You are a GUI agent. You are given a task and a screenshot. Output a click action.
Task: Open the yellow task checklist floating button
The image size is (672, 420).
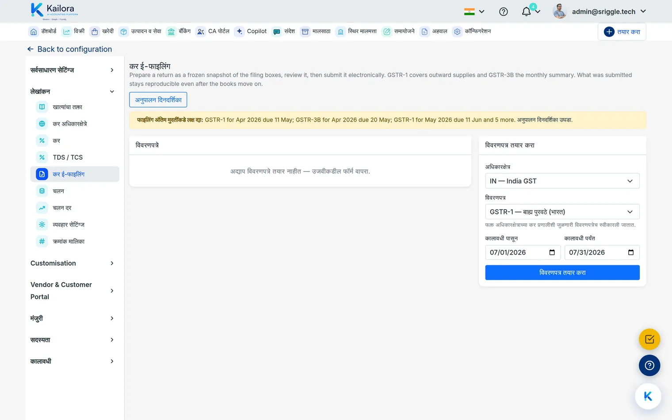pyautogui.click(x=649, y=340)
